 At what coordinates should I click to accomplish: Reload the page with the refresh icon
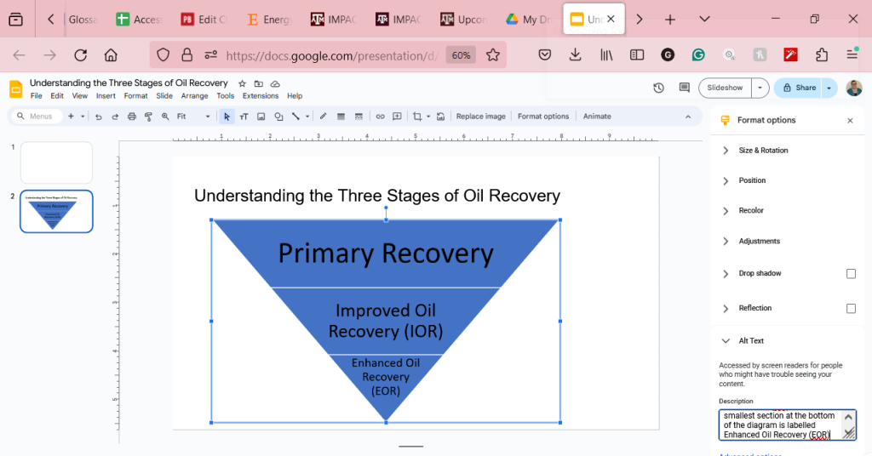click(x=81, y=55)
